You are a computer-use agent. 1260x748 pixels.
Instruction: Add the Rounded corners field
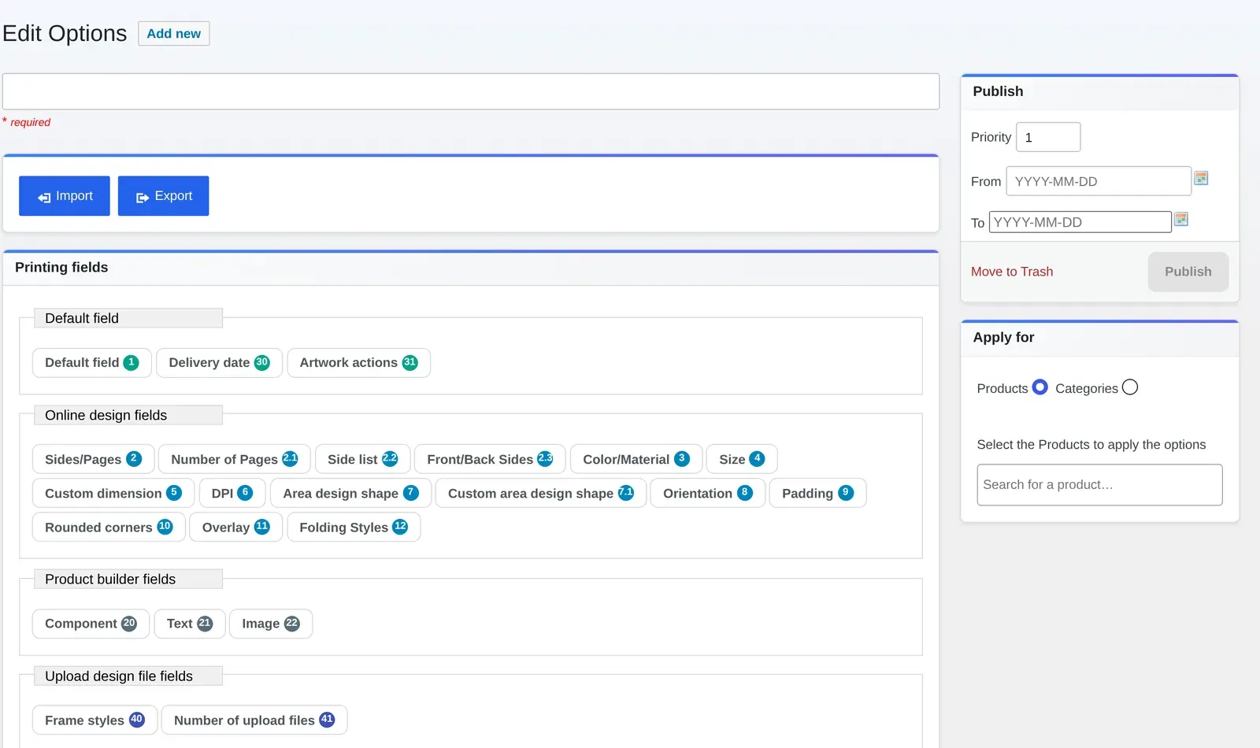109,528
